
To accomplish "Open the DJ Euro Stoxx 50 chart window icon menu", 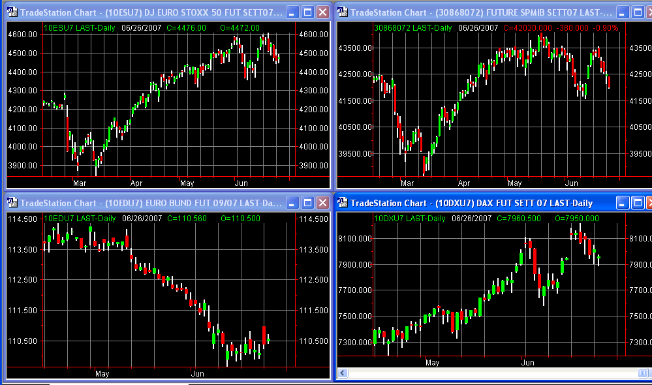I will pos(12,12).
